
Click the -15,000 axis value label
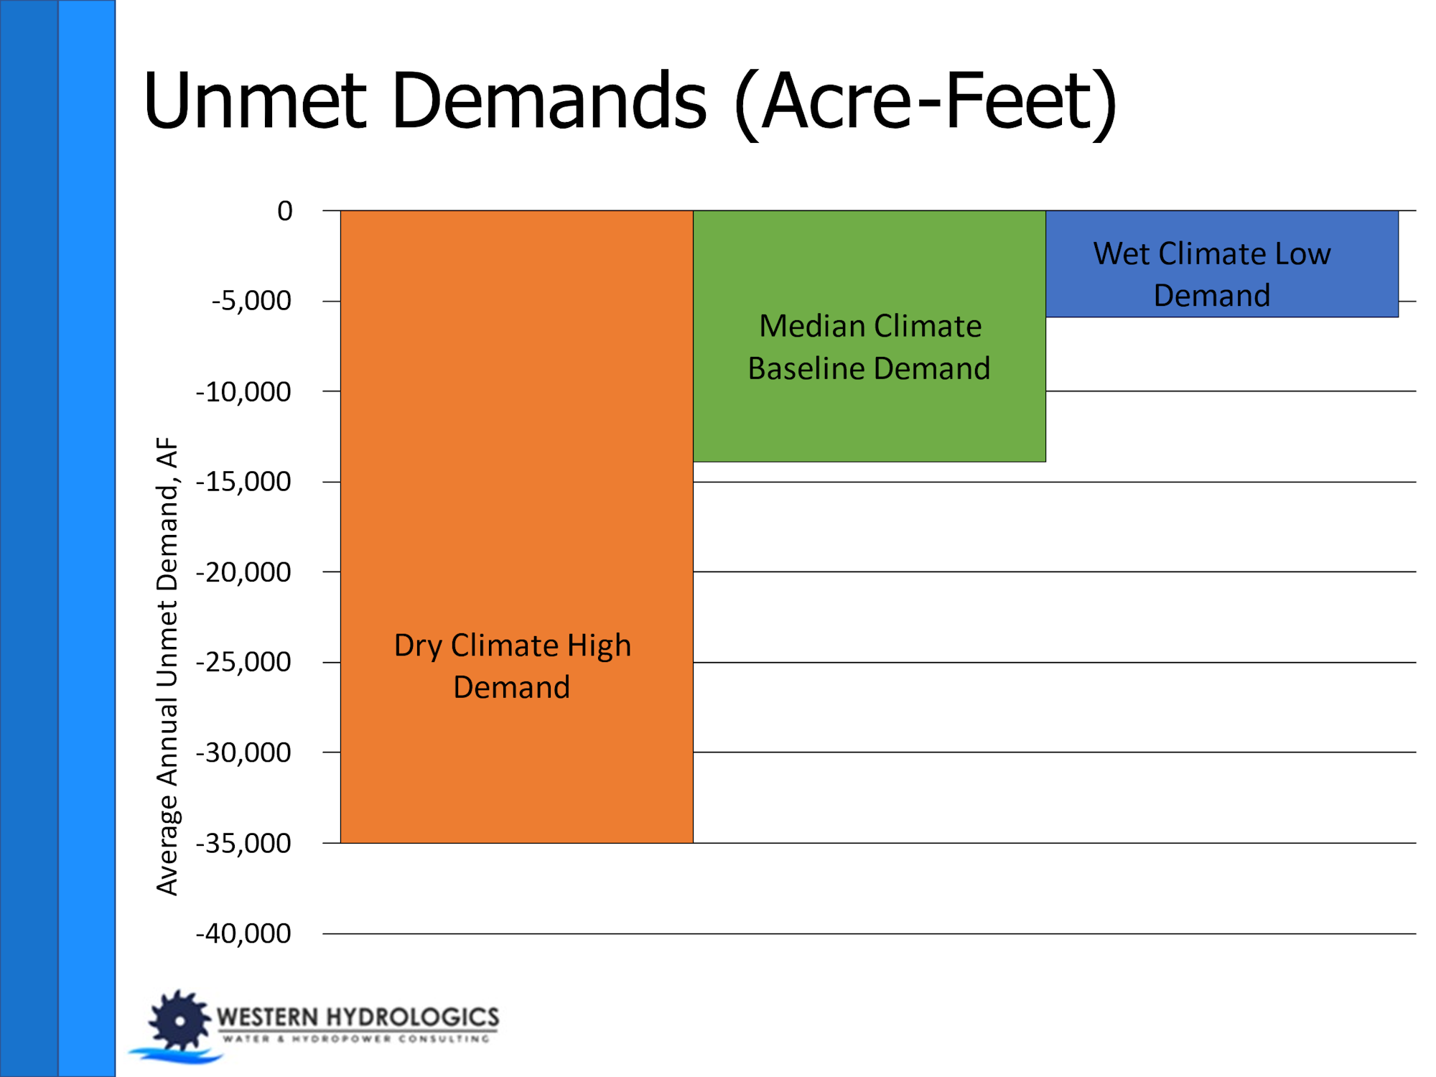pos(243,482)
